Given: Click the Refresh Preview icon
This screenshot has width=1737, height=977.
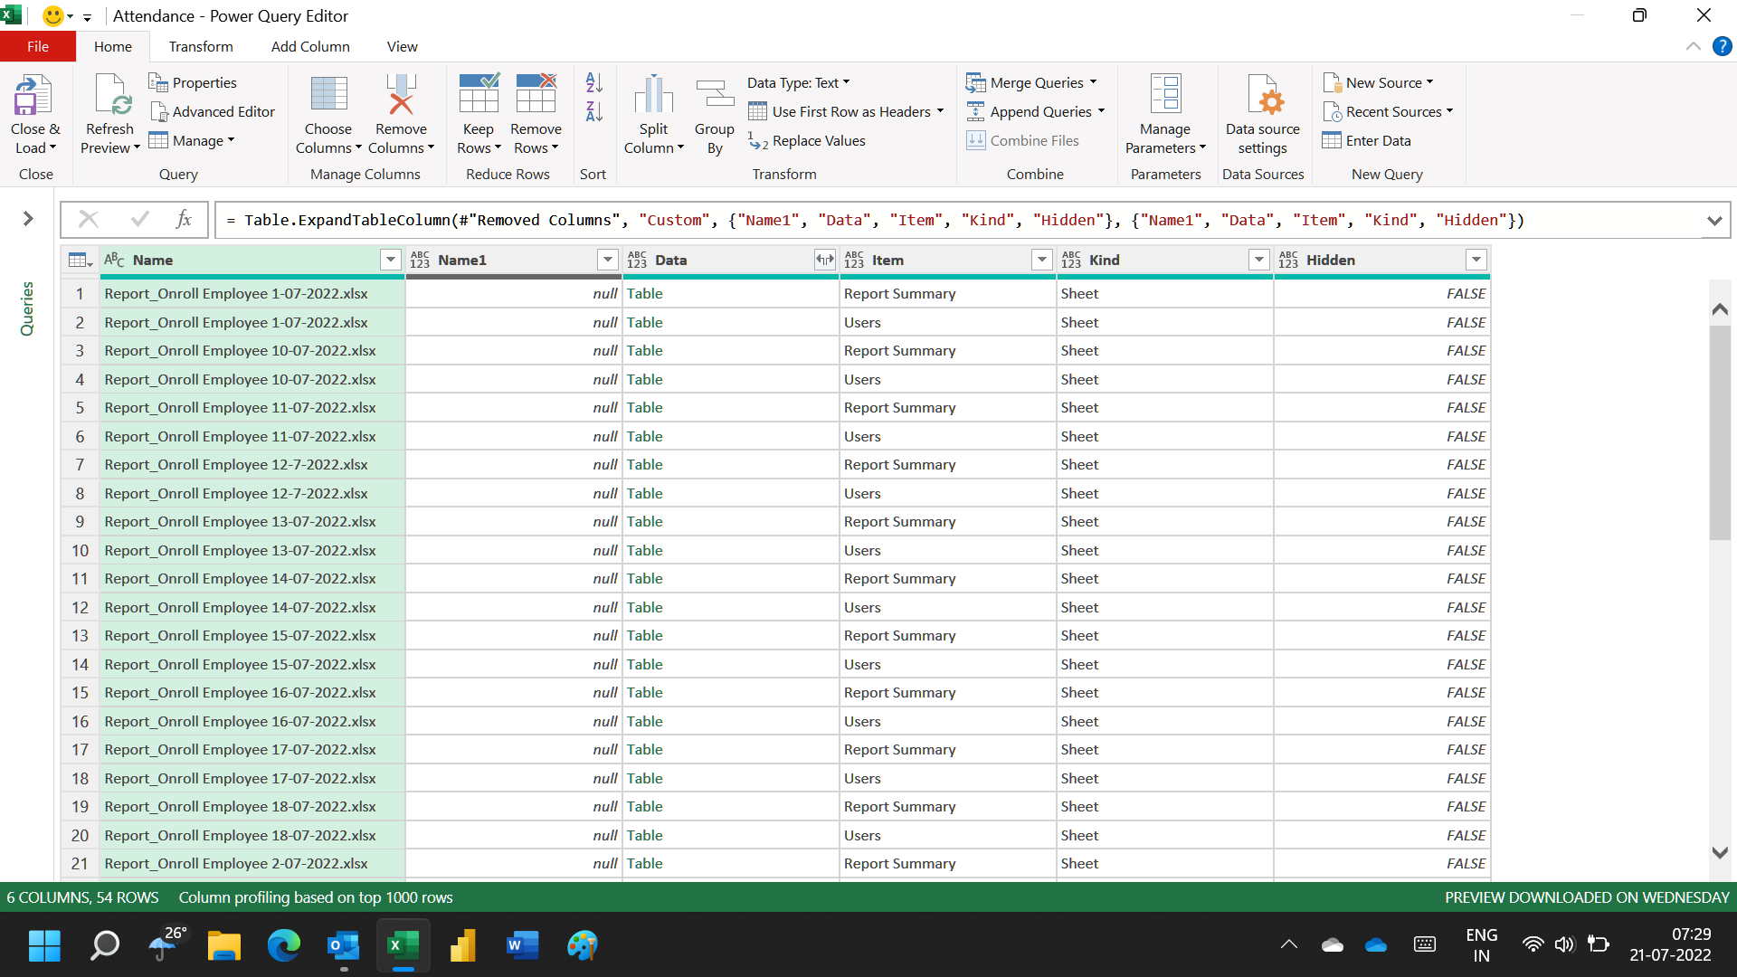Looking at the screenshot, I should pyautogui.click(x=112, y=95).
